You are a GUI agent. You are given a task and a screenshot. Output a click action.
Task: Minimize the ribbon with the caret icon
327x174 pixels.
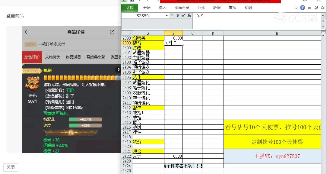[x=296, y=8]
